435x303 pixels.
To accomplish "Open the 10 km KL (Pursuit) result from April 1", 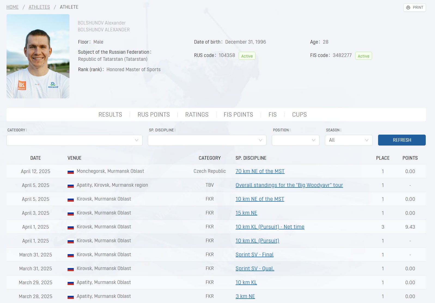I will tap(257, 241).
